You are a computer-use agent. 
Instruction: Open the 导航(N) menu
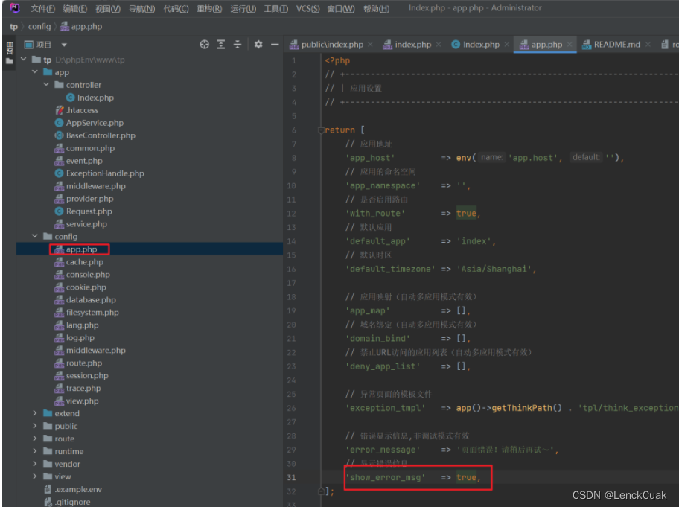click(x=141, y=8)
